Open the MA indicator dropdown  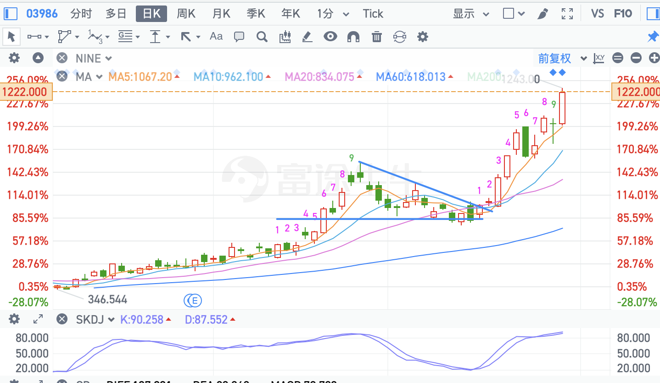pos(99,77)
